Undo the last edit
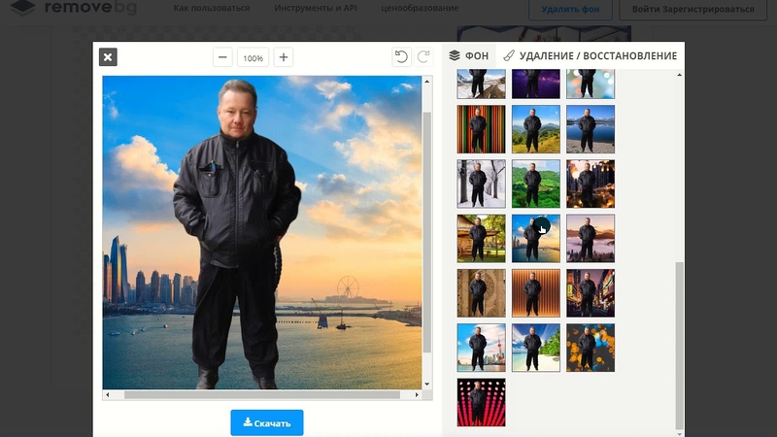This screenshot has height=437, width=777. click(x=401, y=57)
